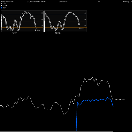The height and width of the screenshot is (132, 132).
Task: Click the 50 axis label in the FULL chart
Action: (x=85, y=19)
